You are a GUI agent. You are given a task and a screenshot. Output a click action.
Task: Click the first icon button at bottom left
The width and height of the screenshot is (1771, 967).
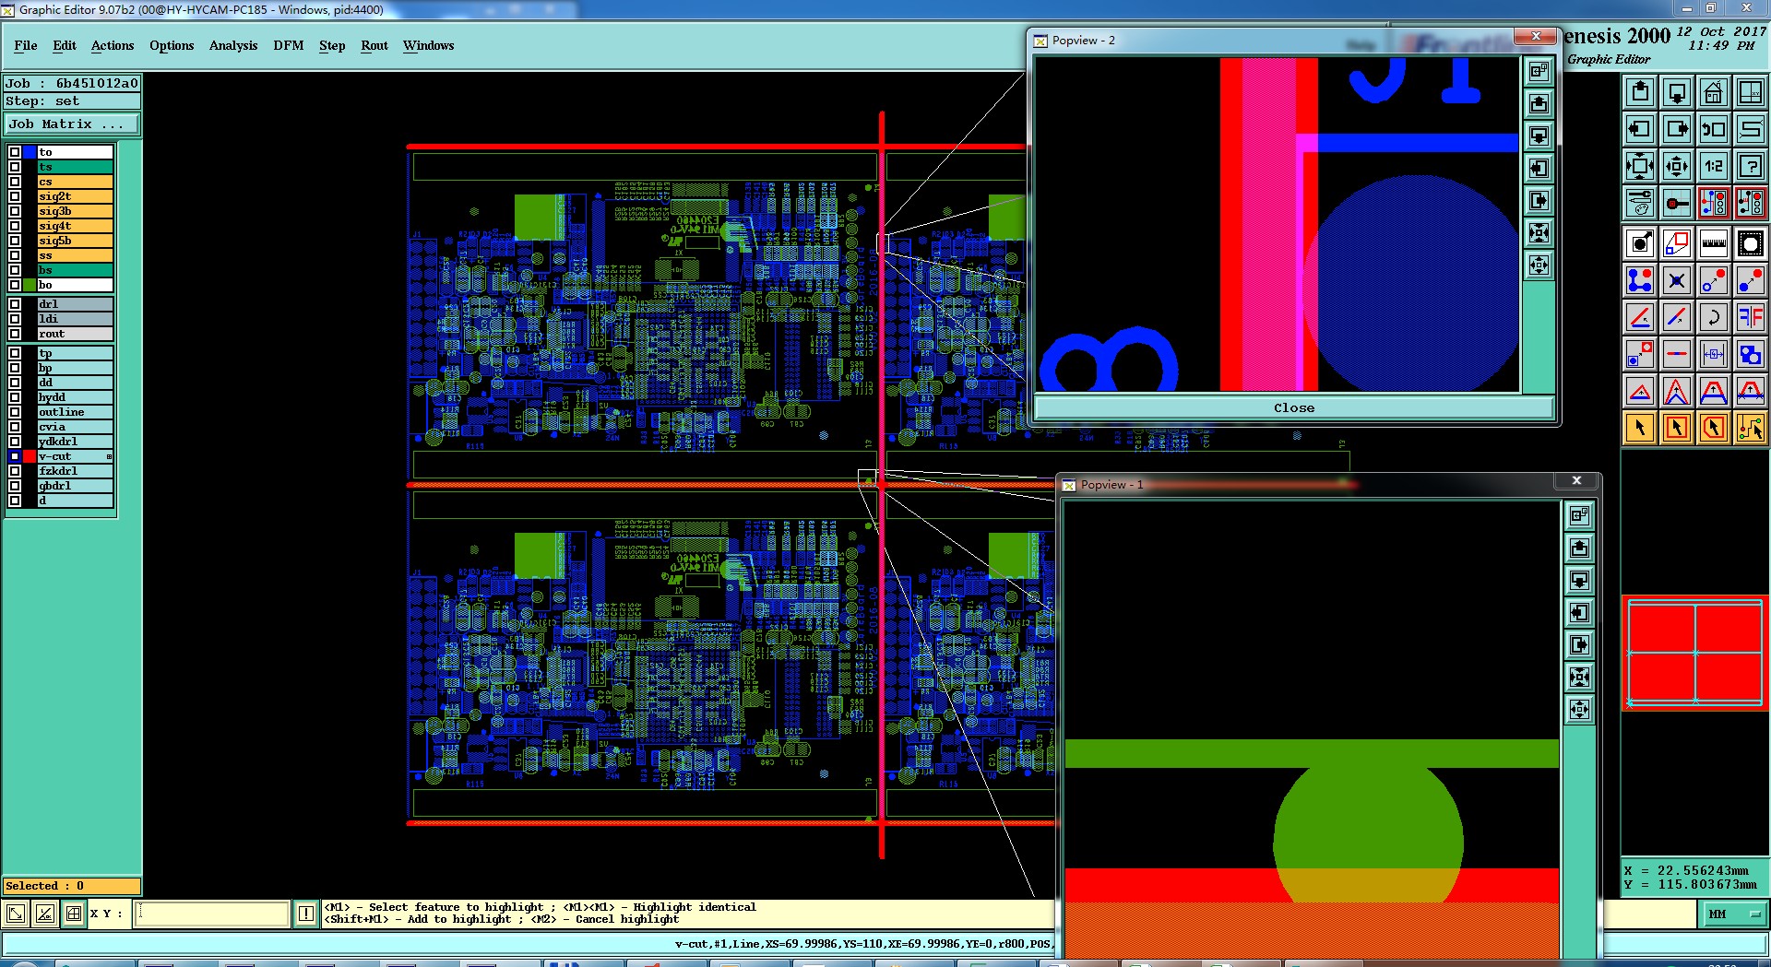[x=16, y=914]
